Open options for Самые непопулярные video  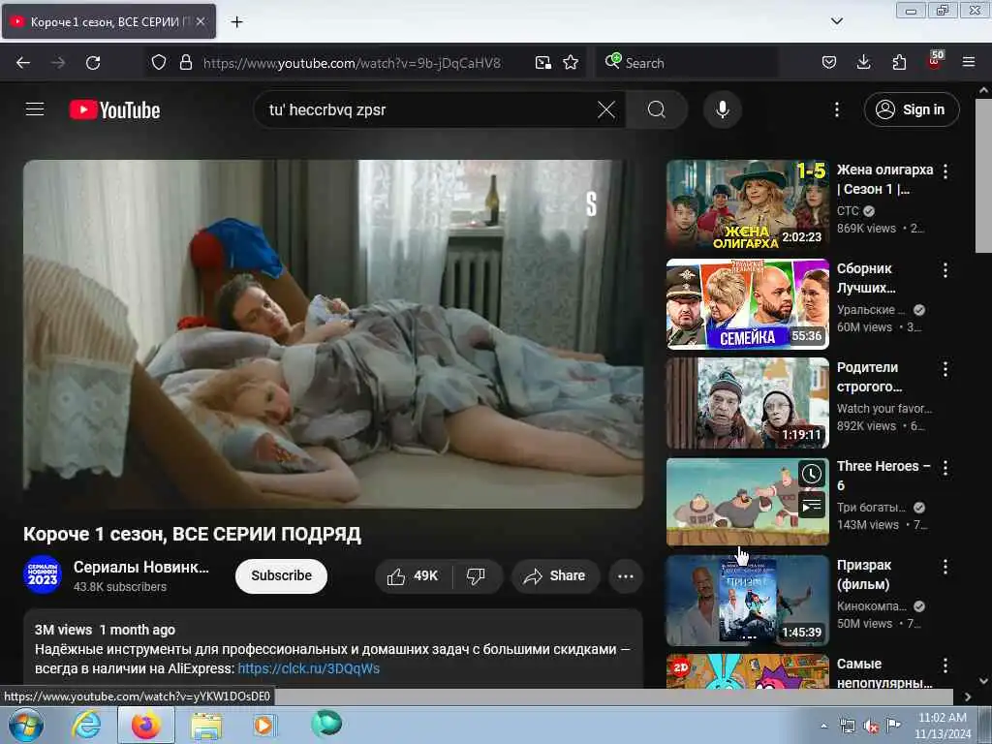[x=945, y=666]
